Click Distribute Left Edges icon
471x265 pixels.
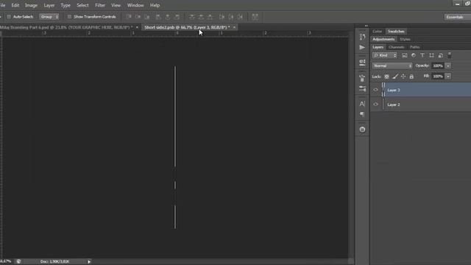point(222,17)
